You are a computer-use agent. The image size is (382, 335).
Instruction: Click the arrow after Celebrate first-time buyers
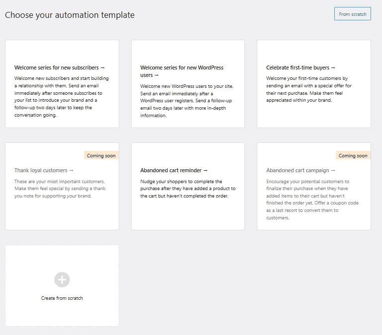[x=333, y=67]
